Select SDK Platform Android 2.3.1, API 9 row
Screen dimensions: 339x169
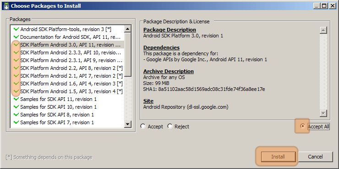click(67, 60)
